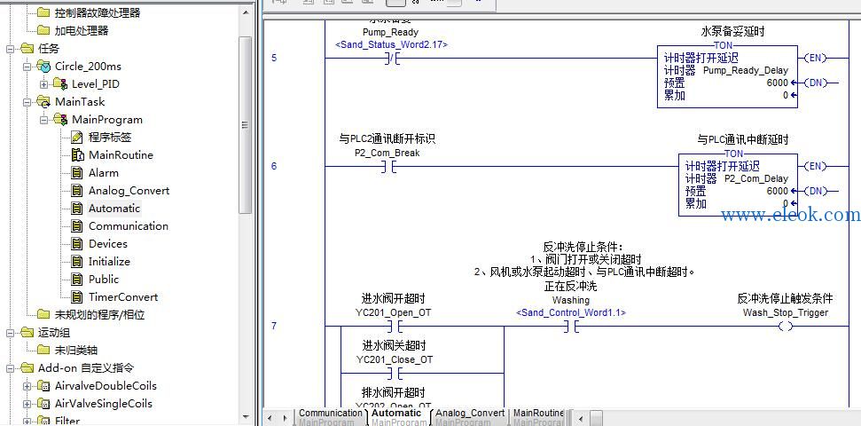This screenshot has width=861, height=426.
Task: Collapse the 任务 tasks folder
Action: 11,49
